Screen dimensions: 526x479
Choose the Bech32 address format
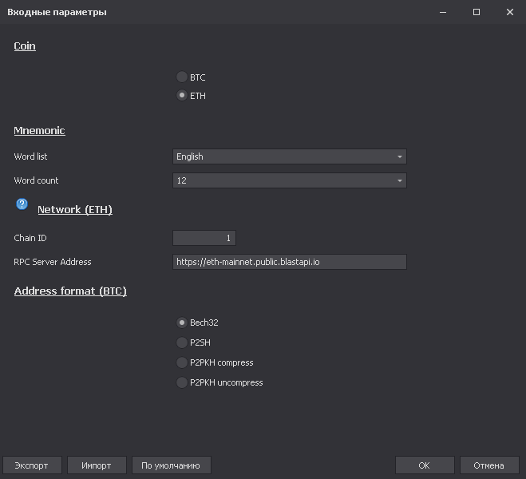pyautogui.click(x=182, y=323)
